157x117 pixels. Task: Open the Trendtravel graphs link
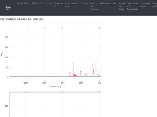pos(145,5)
